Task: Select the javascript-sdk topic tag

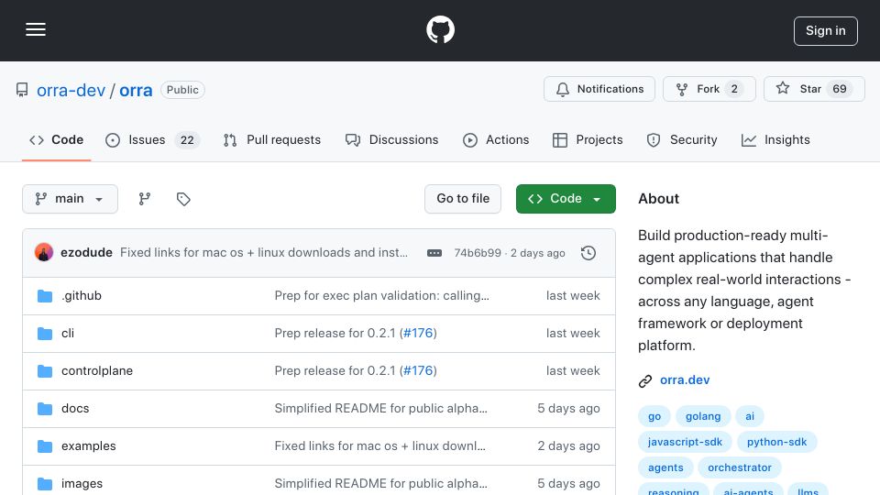Action: pos(685,442)
